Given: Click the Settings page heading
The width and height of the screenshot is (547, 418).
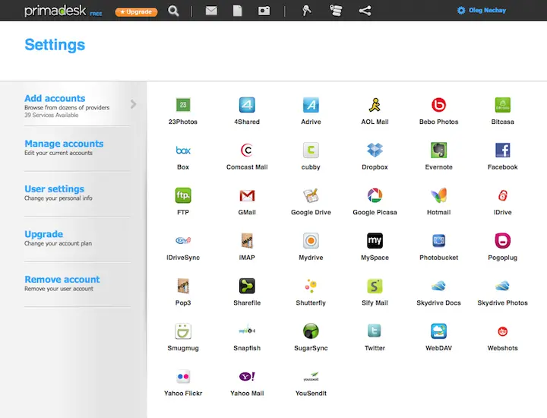Looking at the screenshot, I should pos(55,45).
